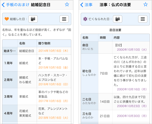152x124 pixels.
Task: Click the 内容 column header
Action: pos(131,38)
